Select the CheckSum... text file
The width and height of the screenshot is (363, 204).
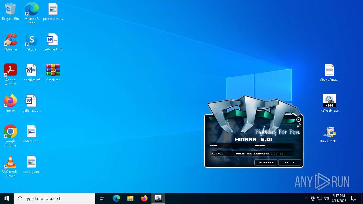tap(329, 73)
